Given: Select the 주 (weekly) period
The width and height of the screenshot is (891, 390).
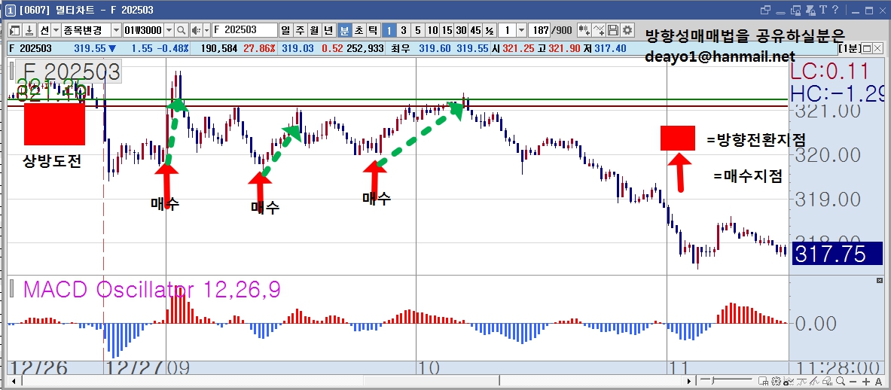Looking at the screenshot, I should [x=300, y=30].
